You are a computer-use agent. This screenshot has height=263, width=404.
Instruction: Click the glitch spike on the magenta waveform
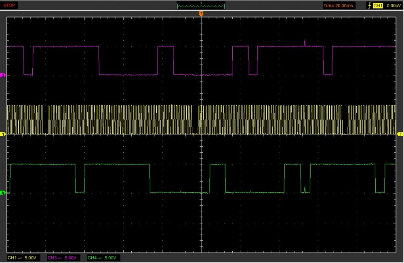[305, 42]
